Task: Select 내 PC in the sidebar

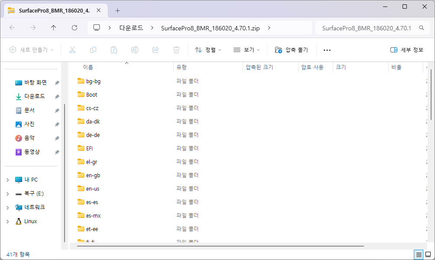Action: [x=31, y=179]
